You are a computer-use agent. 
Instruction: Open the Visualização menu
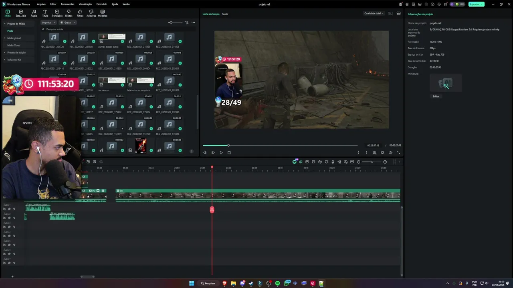[85, 4]
